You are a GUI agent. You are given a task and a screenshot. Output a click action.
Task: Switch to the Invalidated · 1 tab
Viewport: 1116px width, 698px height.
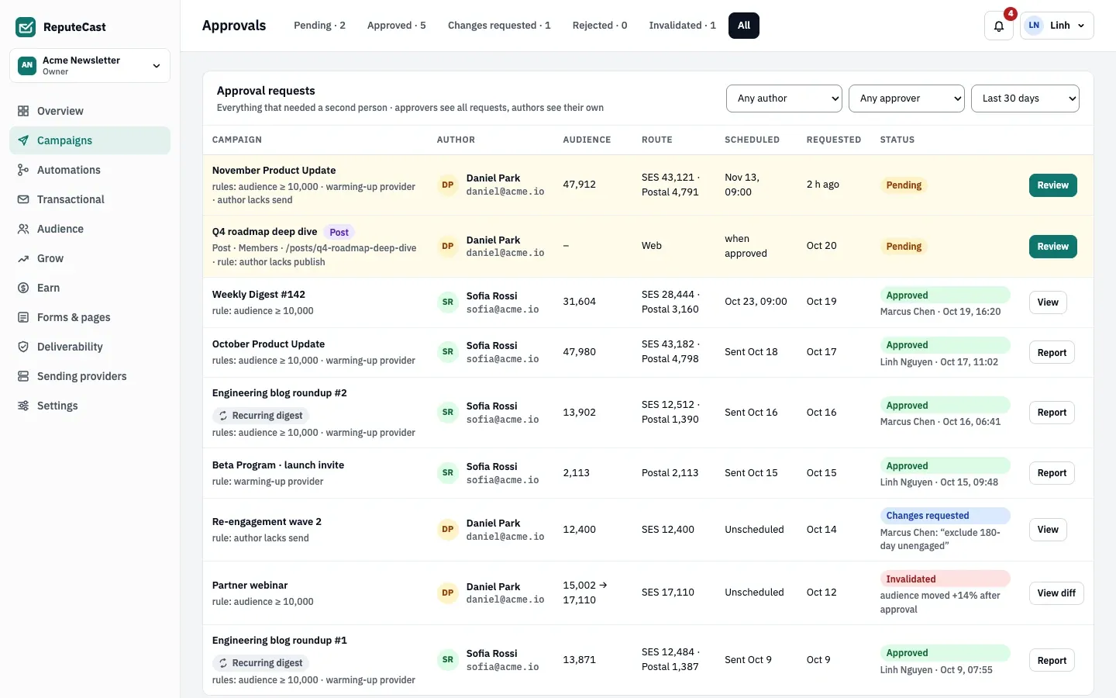click(x=682, y=26)
